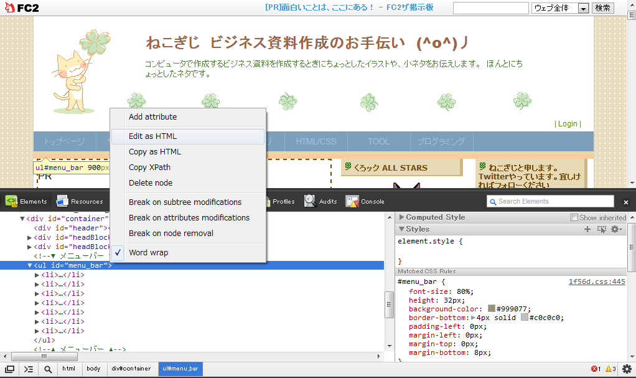Click the search magnifier in Search Elements
This screenshot has width=636, height=378.
coord(493,202)
